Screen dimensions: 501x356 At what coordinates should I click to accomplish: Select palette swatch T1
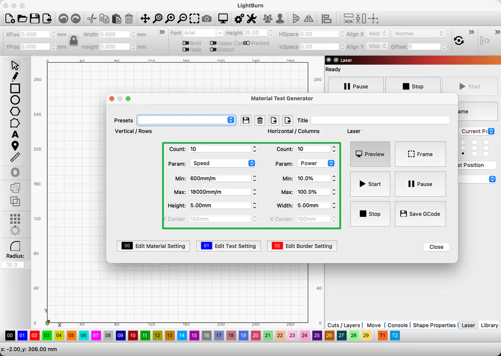click(x=382, y=336)
